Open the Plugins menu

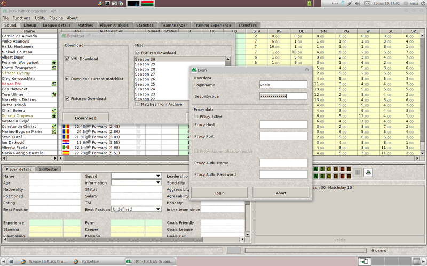[56, 18]
